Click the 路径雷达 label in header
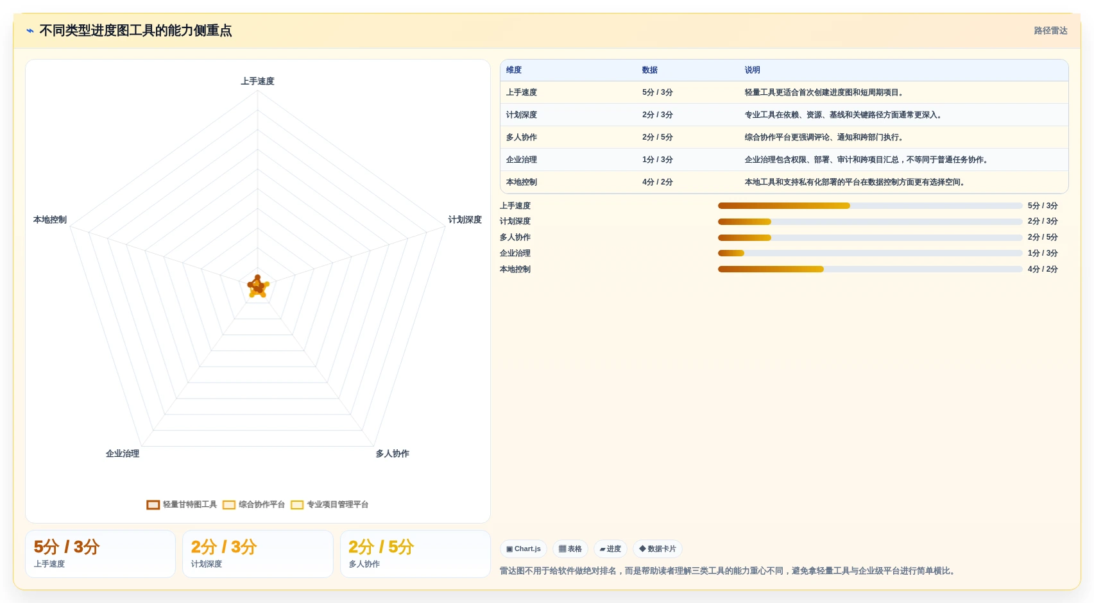The height and width of the screenshot is (603, 1094). 1051,31
